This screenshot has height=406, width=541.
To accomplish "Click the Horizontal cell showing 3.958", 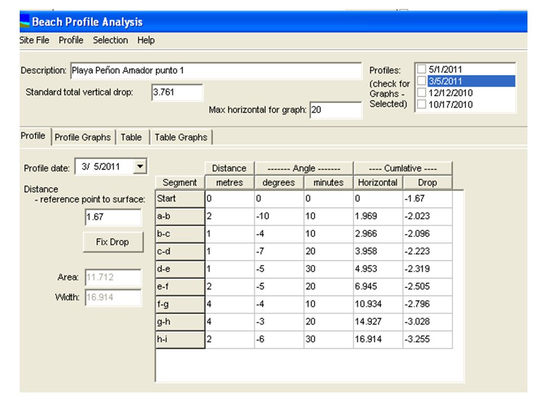I will (x=378, y=251).
